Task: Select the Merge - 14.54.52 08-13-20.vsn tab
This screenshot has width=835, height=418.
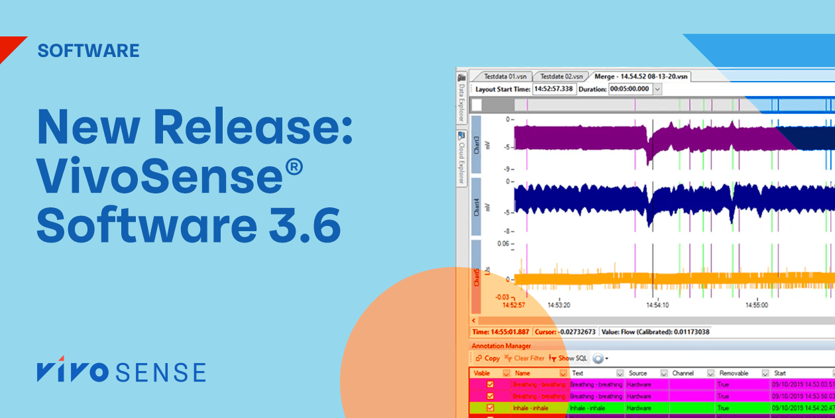Action: [x=640, y=76]
